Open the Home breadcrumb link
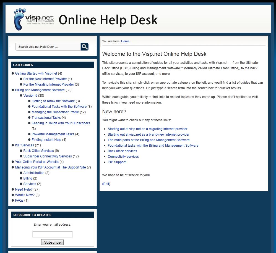Image resolution: width=276 pixels, height=253 pixels. tap(125, 41)
